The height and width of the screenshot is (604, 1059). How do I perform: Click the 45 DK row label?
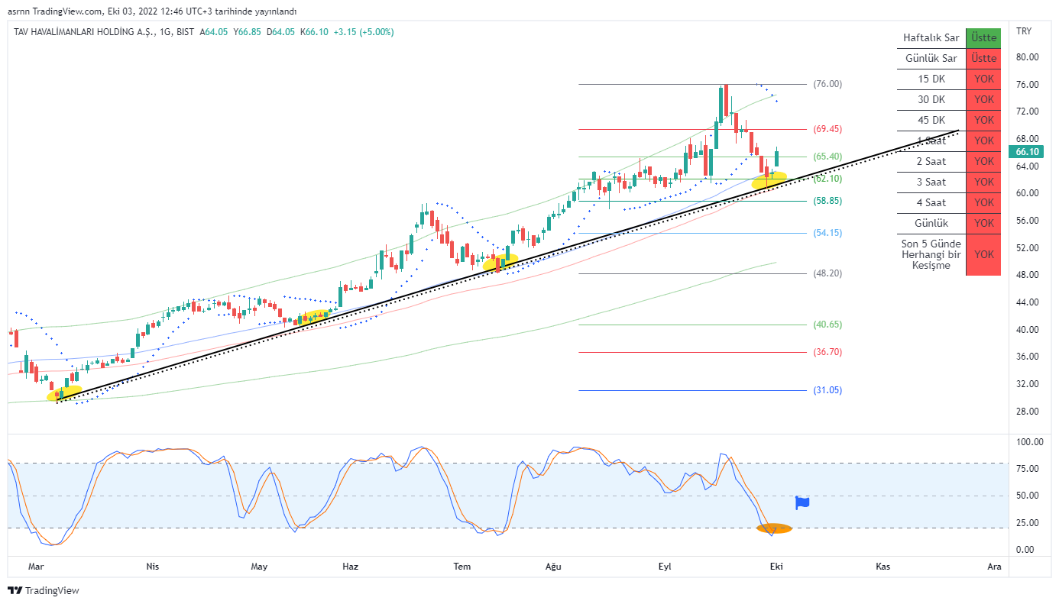pyautogui.click(x=931, y=120)
